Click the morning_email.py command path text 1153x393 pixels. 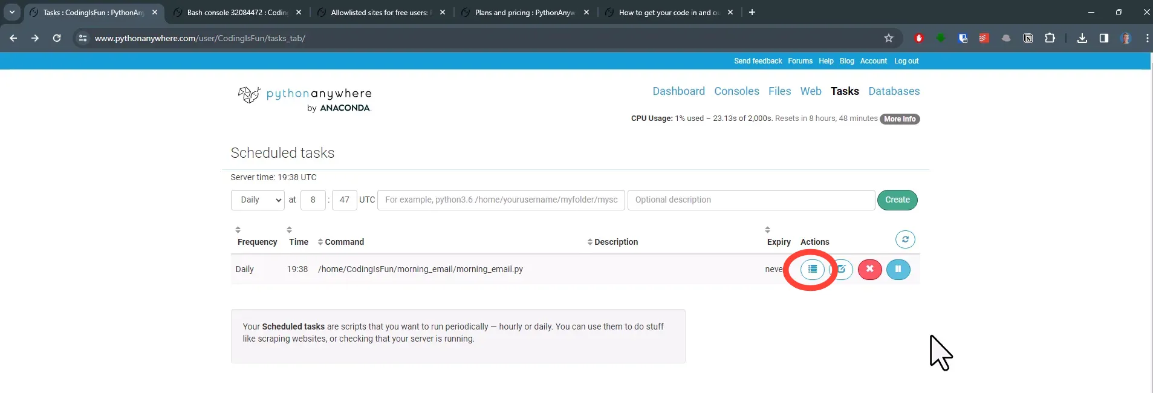tap(420, 269)
